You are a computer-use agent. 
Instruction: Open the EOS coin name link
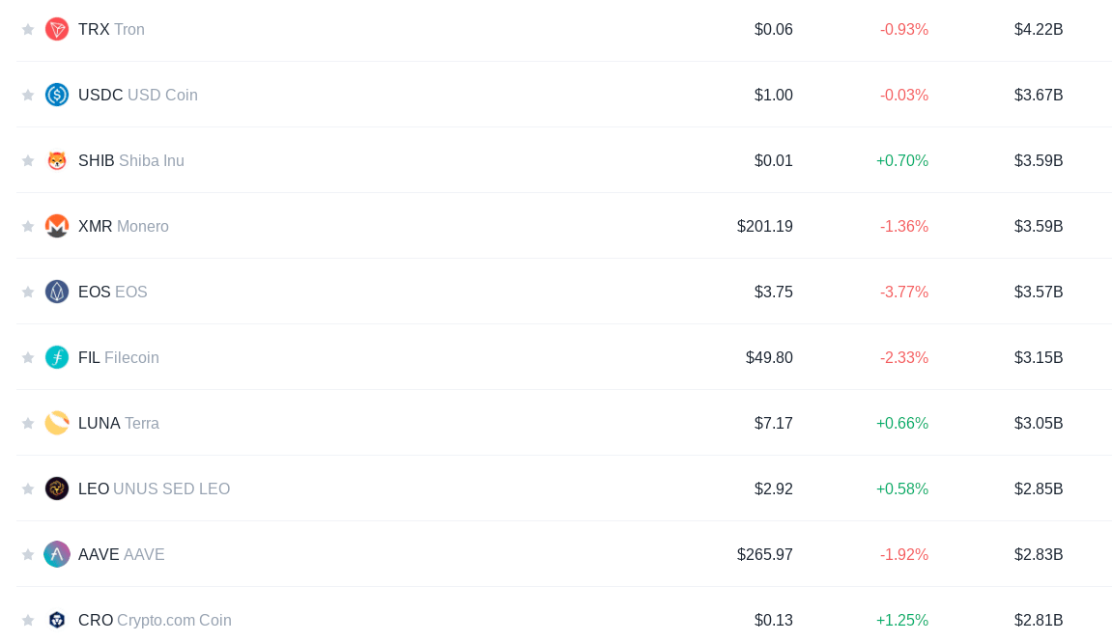click(113, 292)
